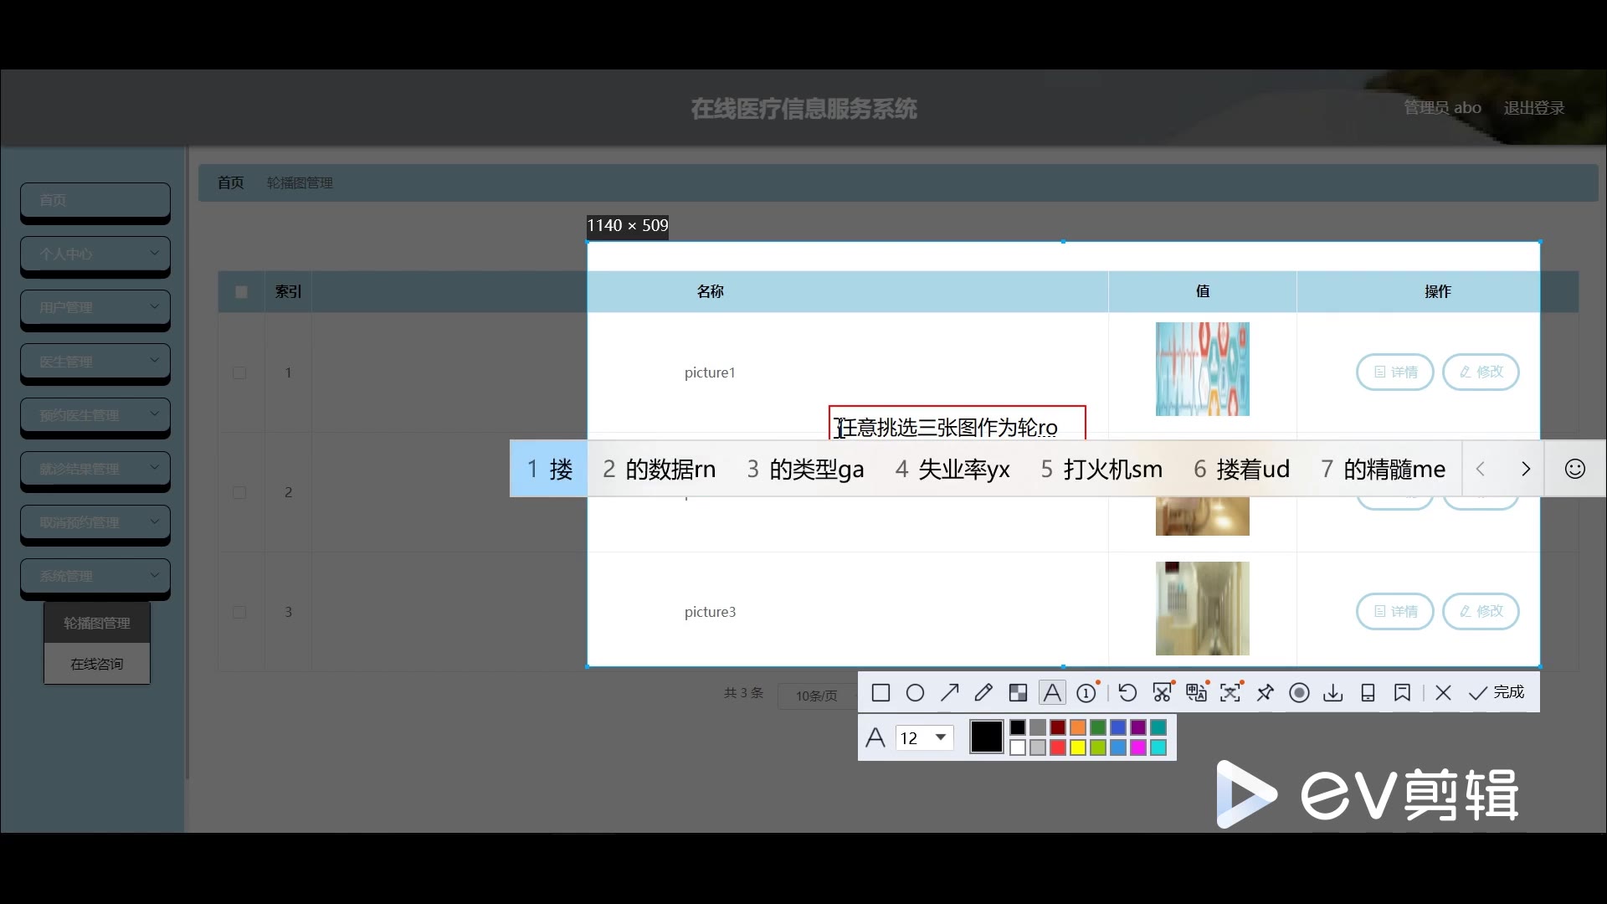Viewport: 1607px width, 904px height.
Task: Click 修改 button for picture3
Action: (1481, 611)
